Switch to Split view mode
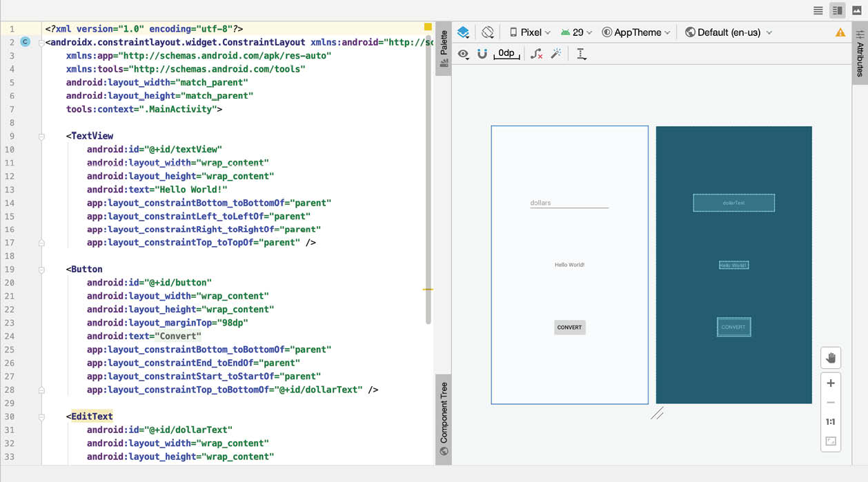 point(838,10)
